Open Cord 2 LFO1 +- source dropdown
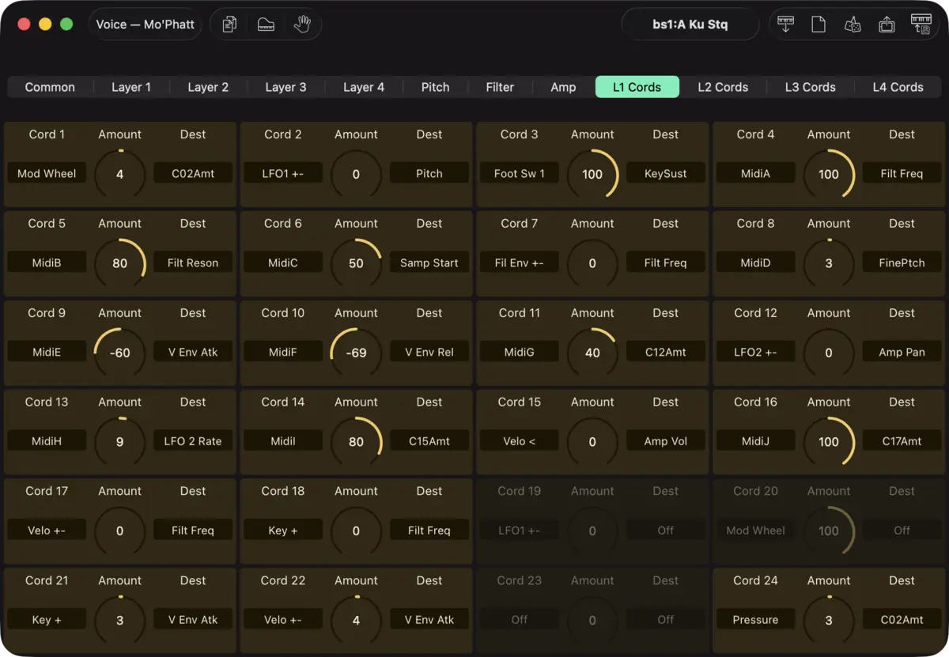 [x=283, y=173]
